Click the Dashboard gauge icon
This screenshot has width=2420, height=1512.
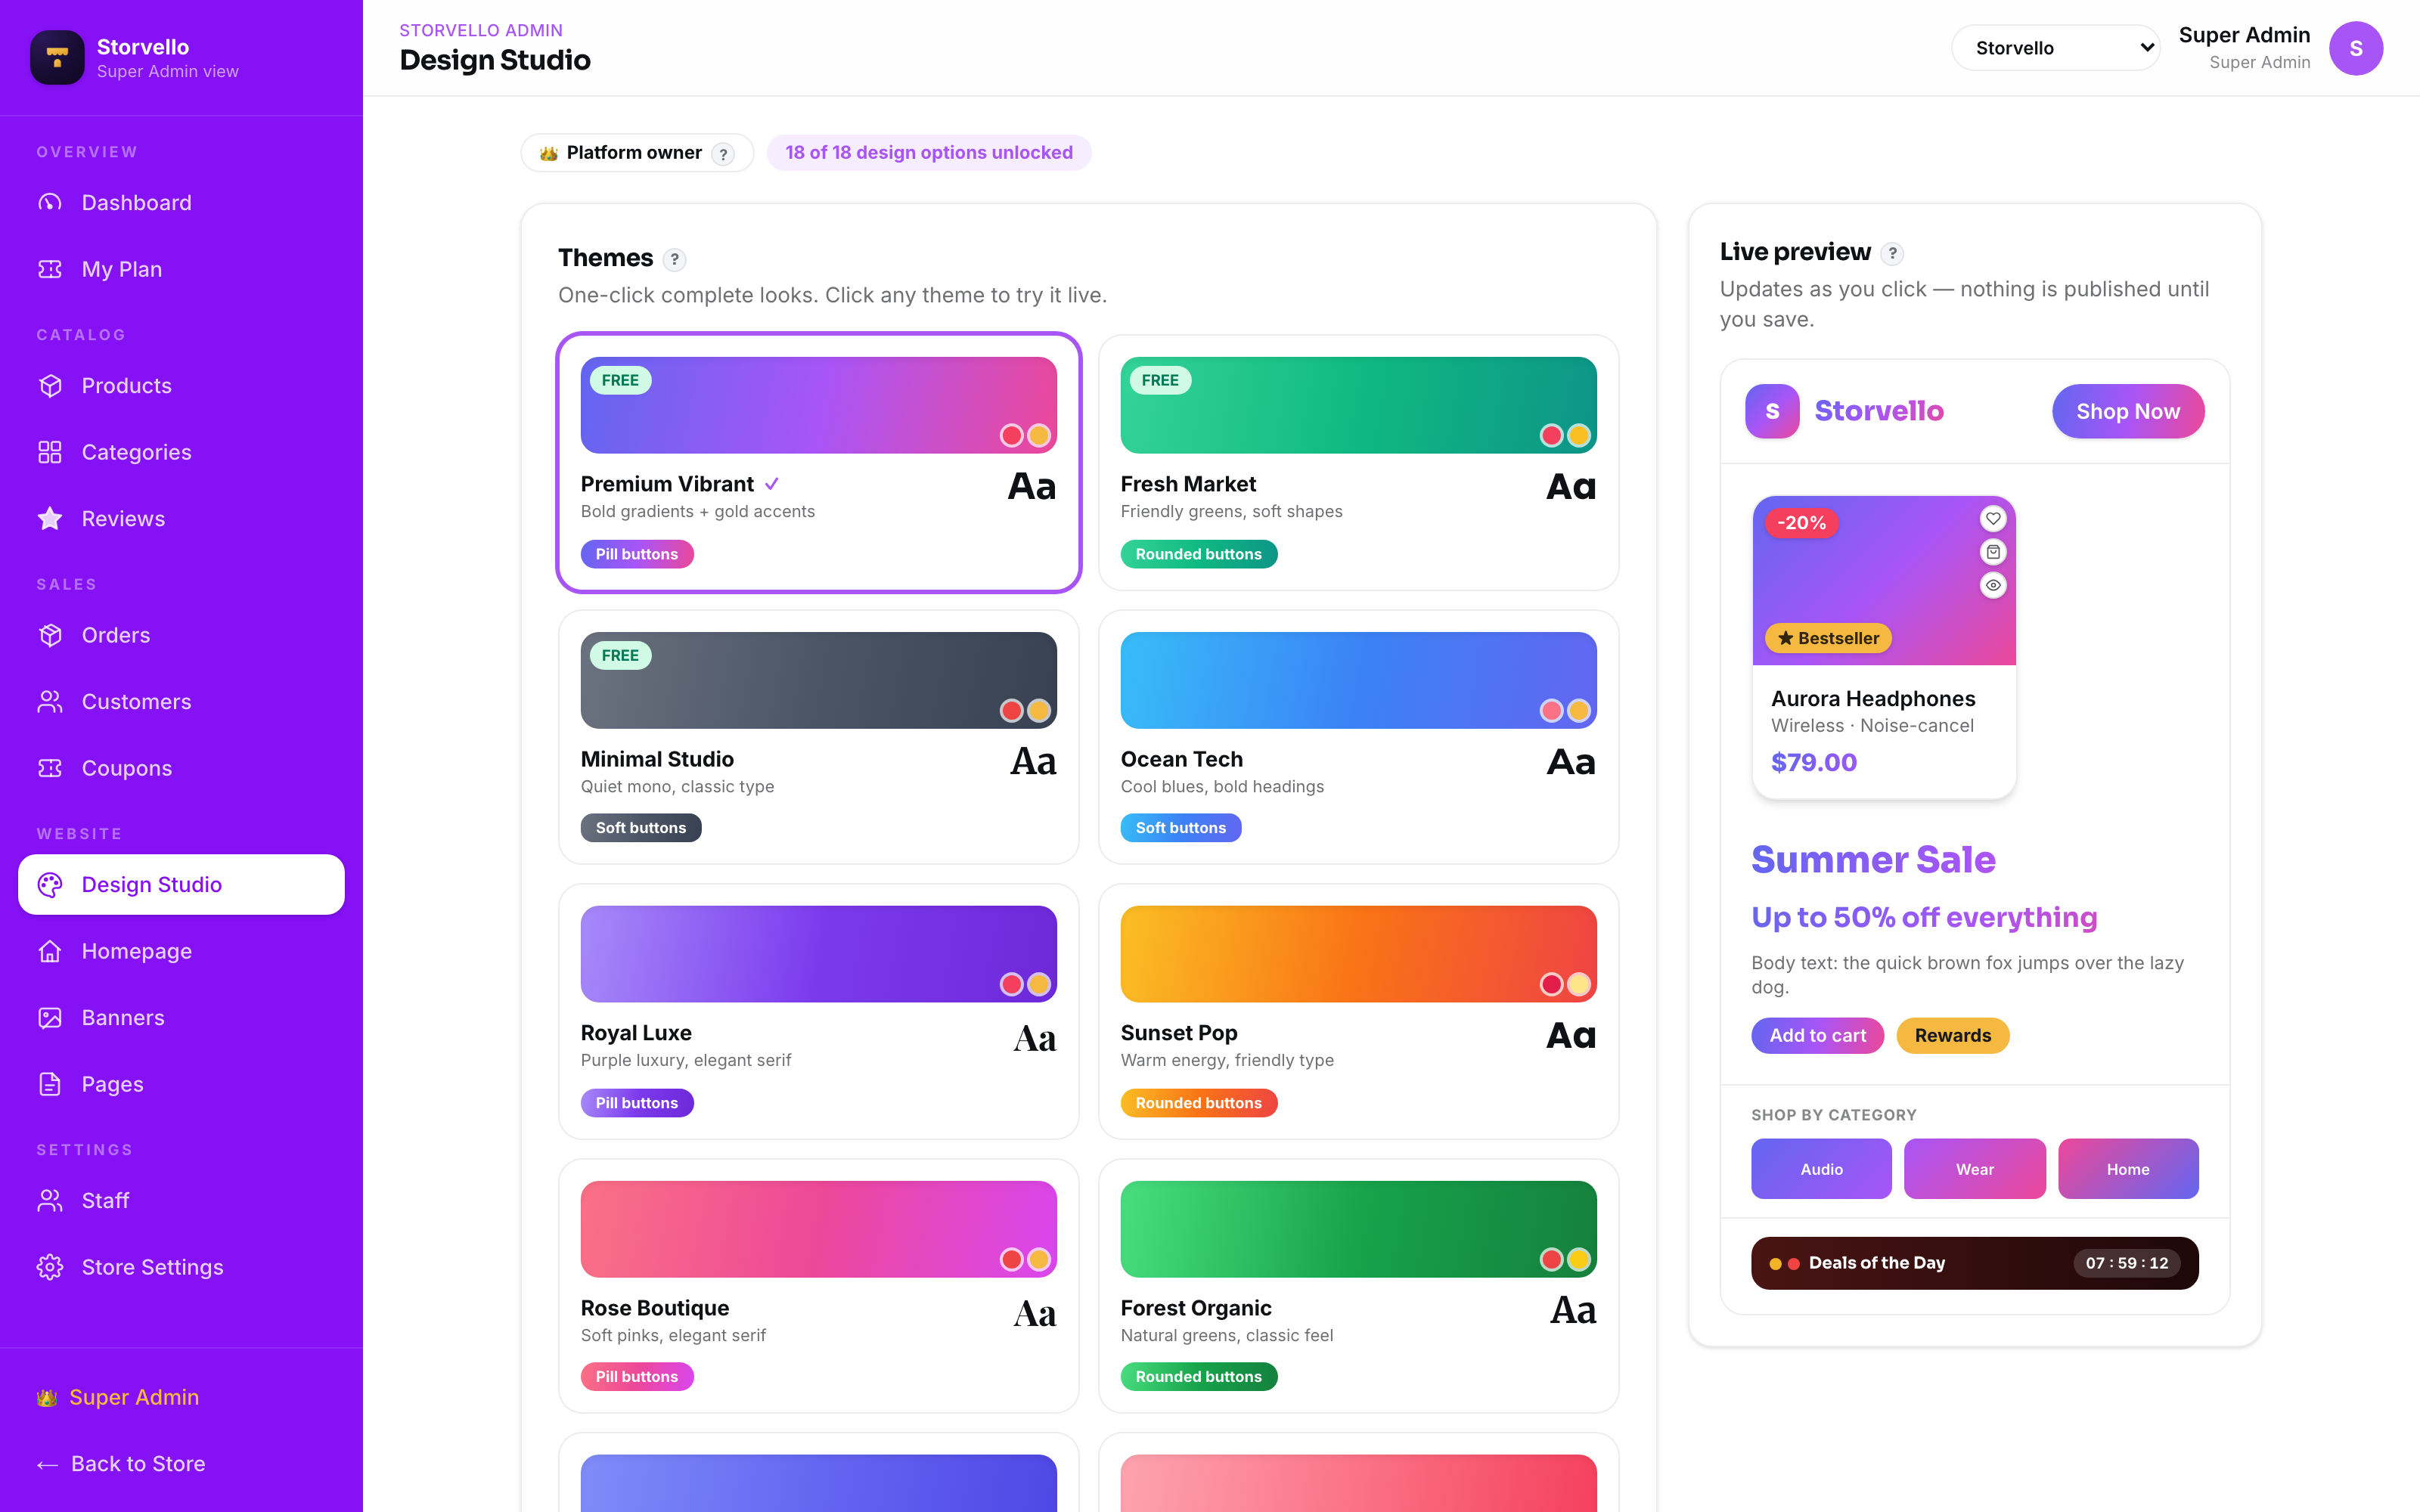click(x=50, y=203)
